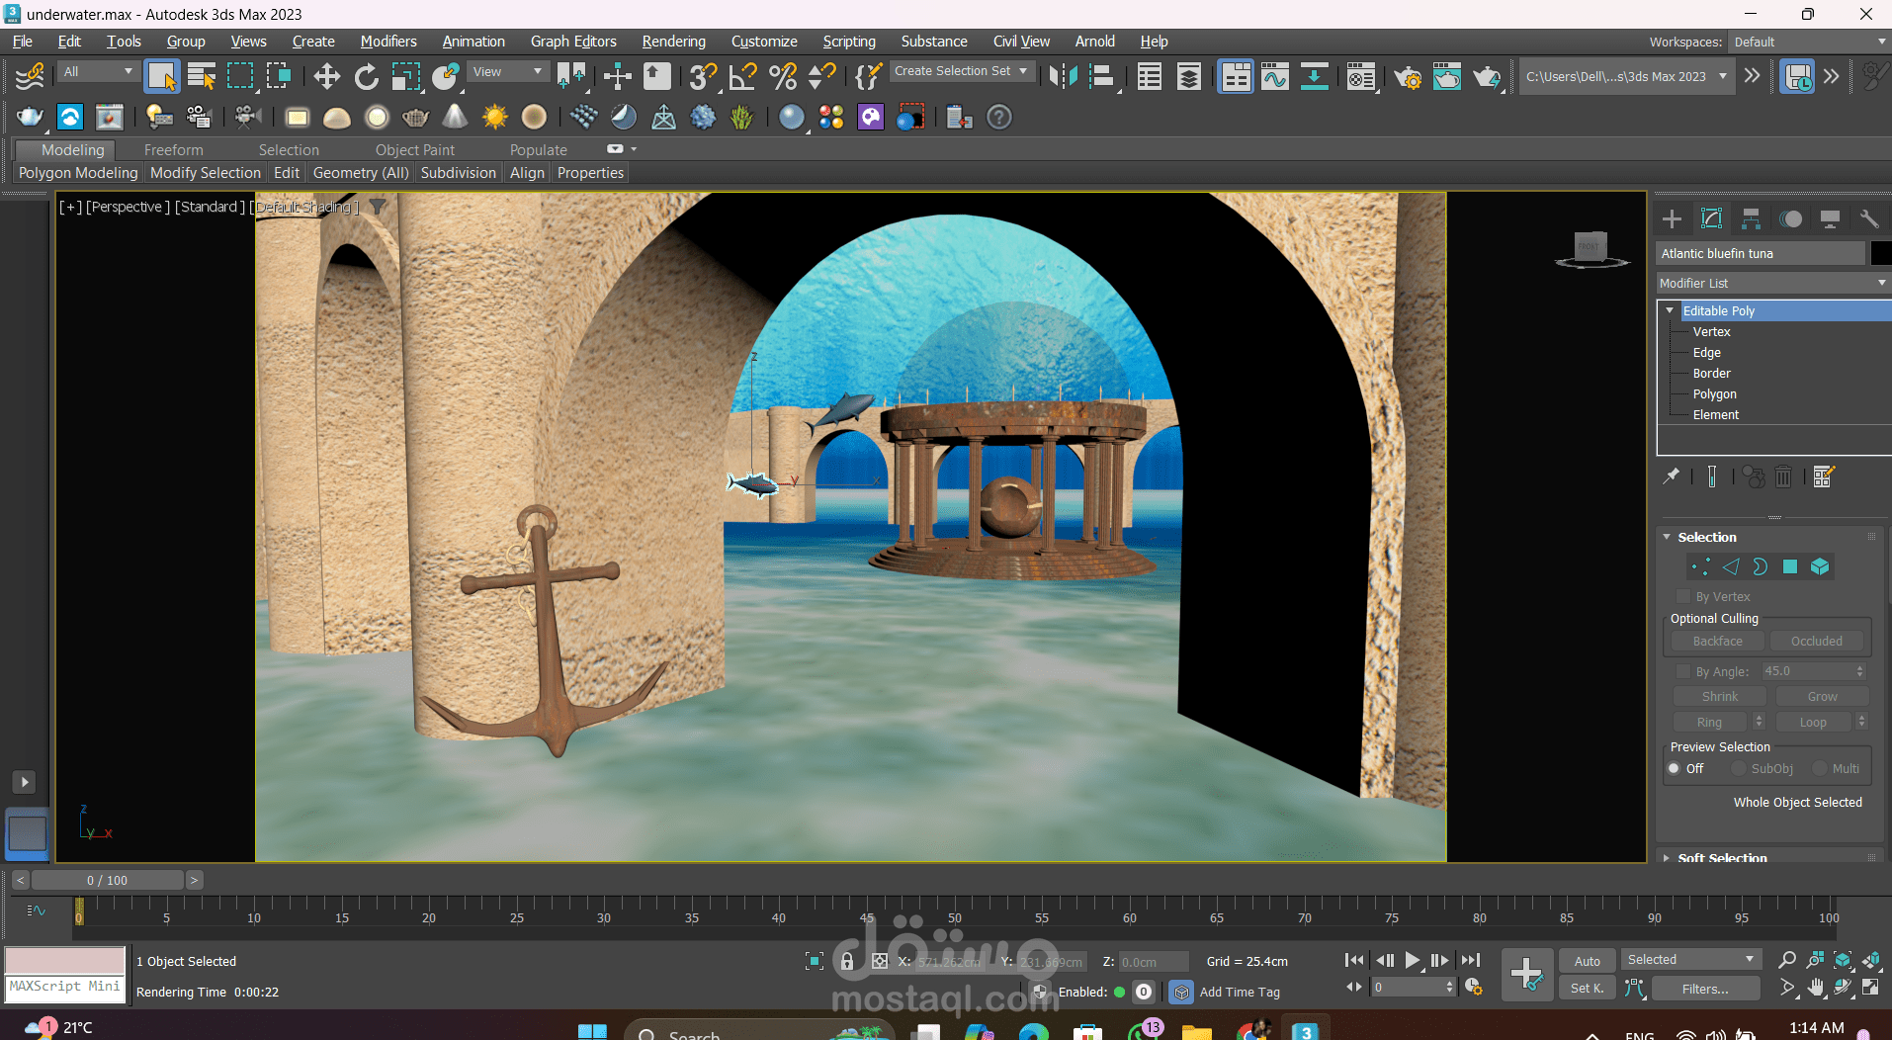Select the Rotate transform tool
This screenshot has width=1892, height=1040.
pyautogui.click(x=366, y=76)
